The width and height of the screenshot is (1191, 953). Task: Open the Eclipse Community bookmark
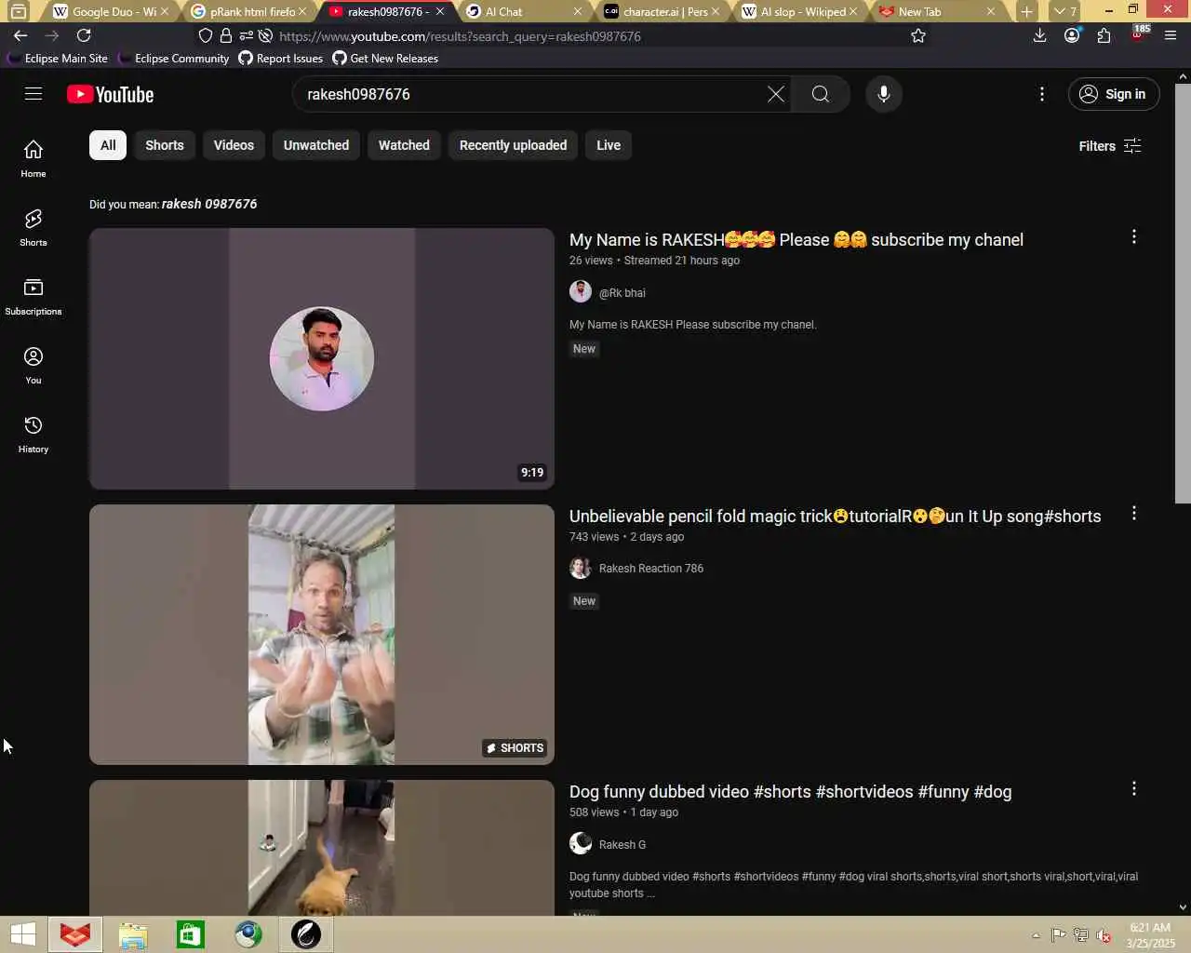pyautogui.click(x=174, y=58)
